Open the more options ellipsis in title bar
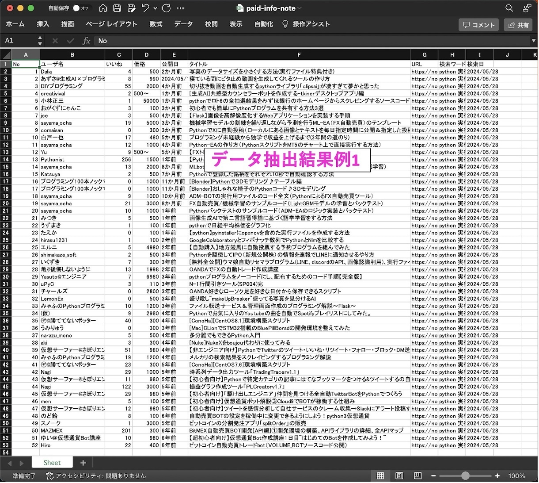The image size is (539, 483). pyautogui.click(x=180, y=8)
